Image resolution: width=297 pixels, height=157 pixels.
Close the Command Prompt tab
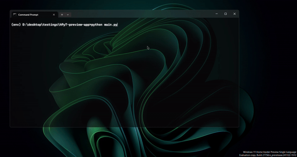(54, 14)
